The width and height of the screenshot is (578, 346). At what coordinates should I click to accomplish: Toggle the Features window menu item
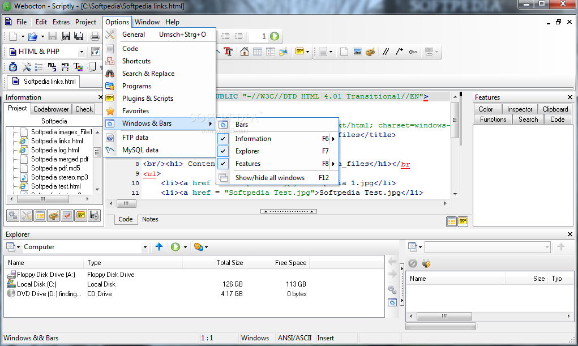pyautogui.click(x=248, y=164)
